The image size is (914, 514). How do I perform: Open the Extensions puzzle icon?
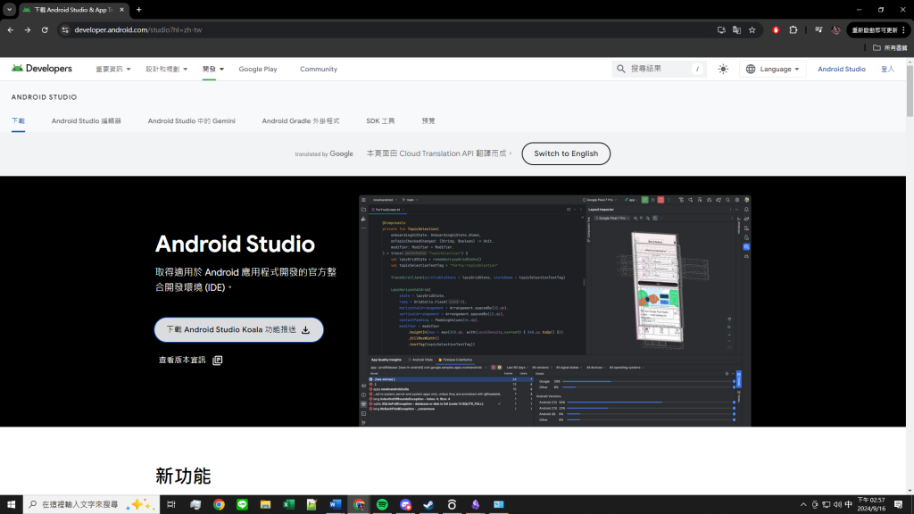[794, 29]
